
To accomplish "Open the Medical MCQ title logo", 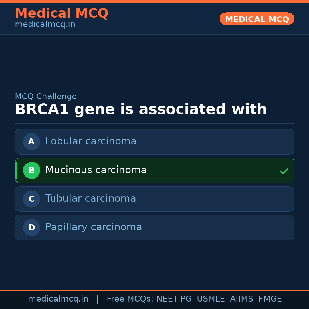I will click(62, 13).
